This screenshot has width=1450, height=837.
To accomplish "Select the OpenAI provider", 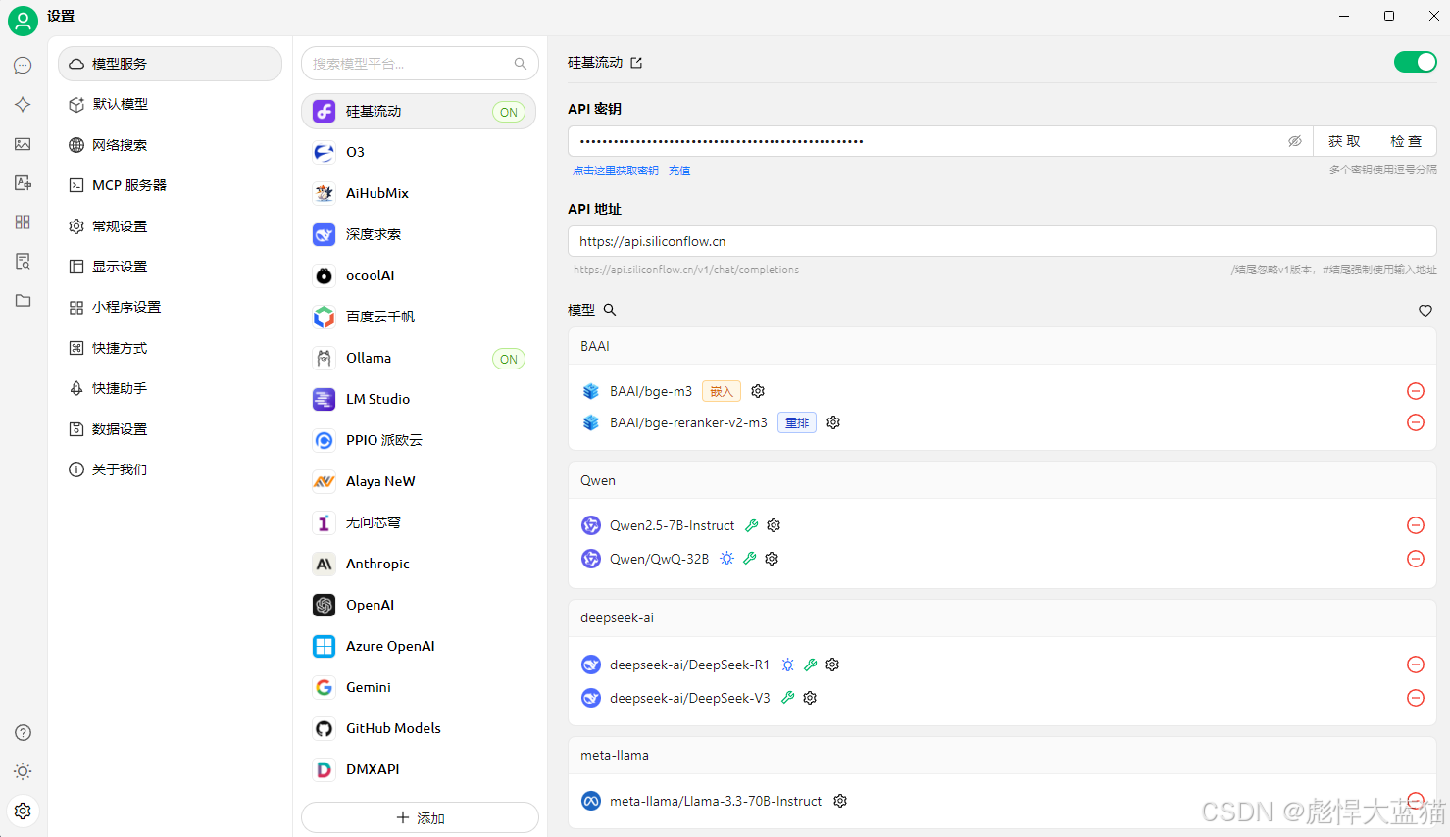I will (419, 605).
